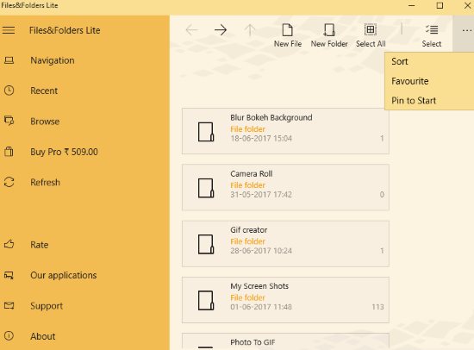Click Buy Pro ₹ 509.00
474x350 pixels.
(64, 152)
